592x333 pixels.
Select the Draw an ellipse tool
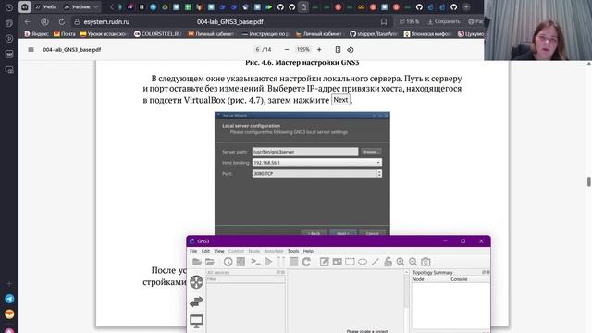[x=363, y=262]
